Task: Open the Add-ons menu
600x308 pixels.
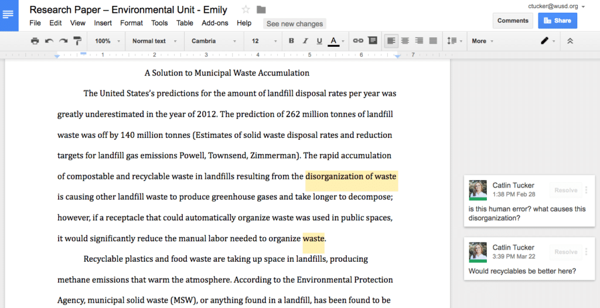Action: (214, 23)
